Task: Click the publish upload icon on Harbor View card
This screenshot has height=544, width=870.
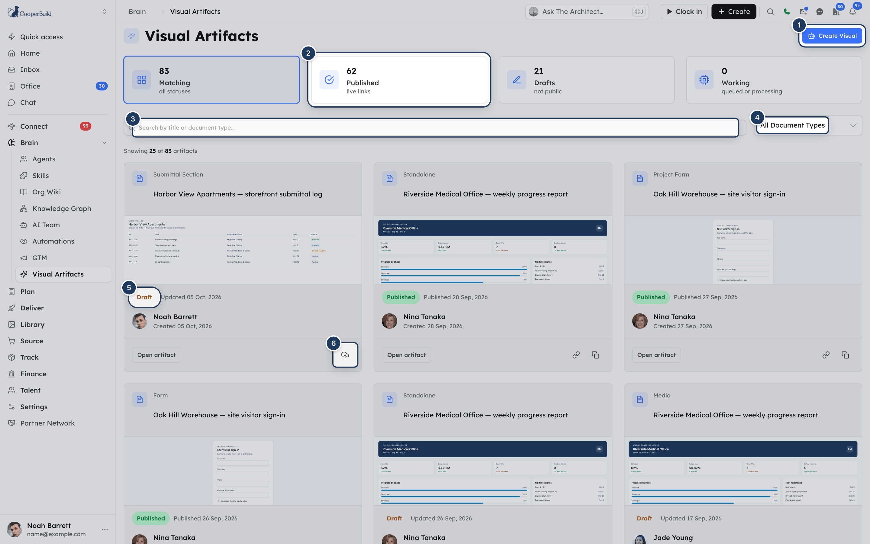Action: (x=345, y=355)
